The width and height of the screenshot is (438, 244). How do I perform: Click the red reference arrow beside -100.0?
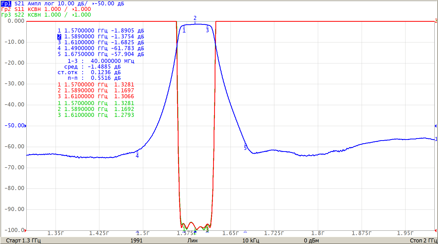[25, 230]
